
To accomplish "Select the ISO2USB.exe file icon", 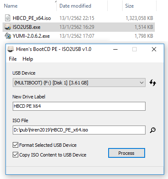I will 8,27.
